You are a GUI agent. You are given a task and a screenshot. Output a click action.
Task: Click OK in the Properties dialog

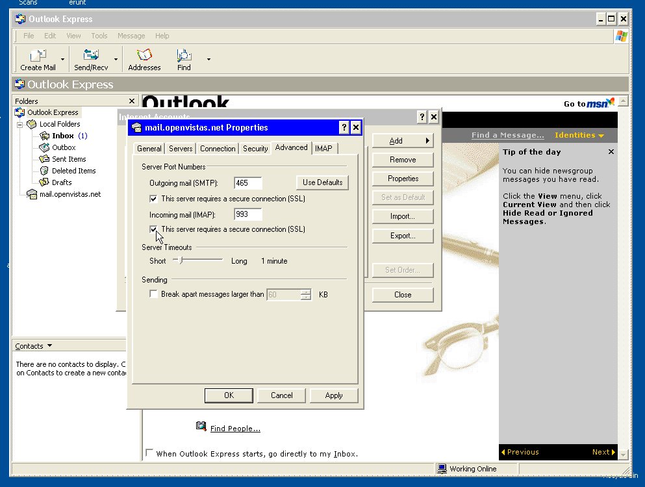229,395
